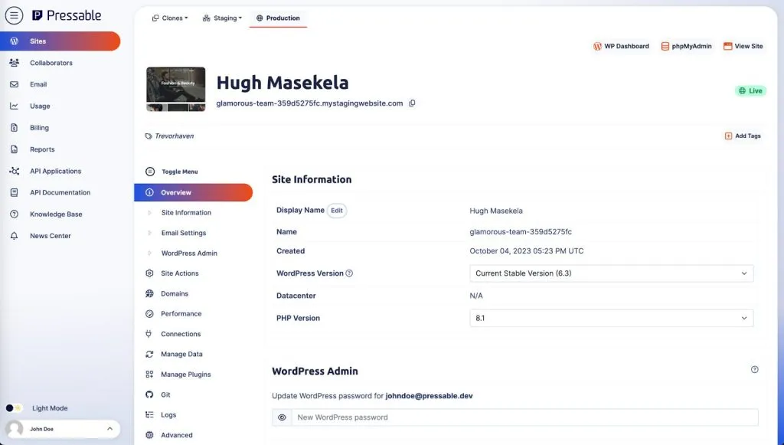Viewport: 784px width, 445px height.
Task: Click the Domains globe icon
Action: 149,293
